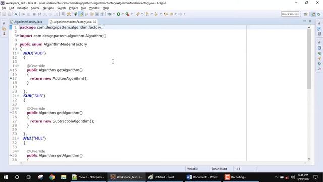This screenshot has width=323, height=182.
Task: Open the Open Perspective icon beside Quick Access
Action: pos(306,14)
